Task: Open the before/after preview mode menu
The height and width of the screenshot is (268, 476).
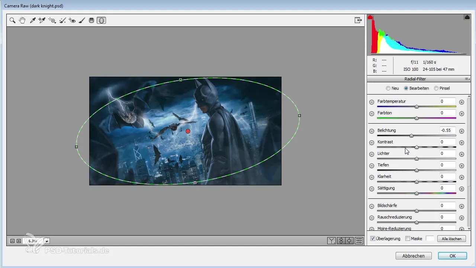Action: (331, 241)
